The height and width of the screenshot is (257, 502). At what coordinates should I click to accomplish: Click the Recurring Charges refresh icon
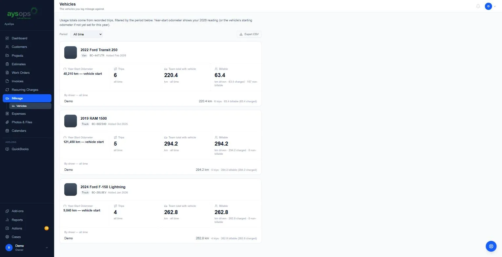(x=7, y=90)
